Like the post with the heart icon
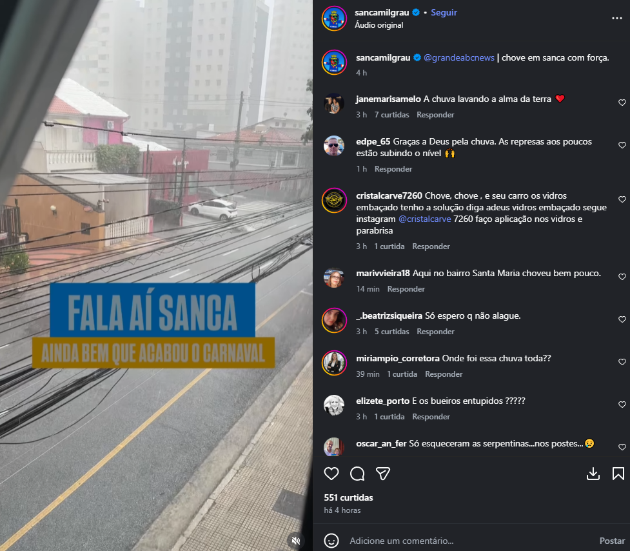Screen dimensions: 630x551 (331, 474)
